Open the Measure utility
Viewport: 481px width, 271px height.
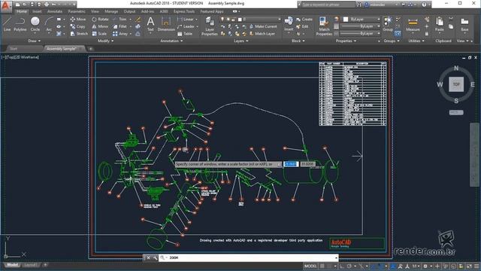(413, 24)
